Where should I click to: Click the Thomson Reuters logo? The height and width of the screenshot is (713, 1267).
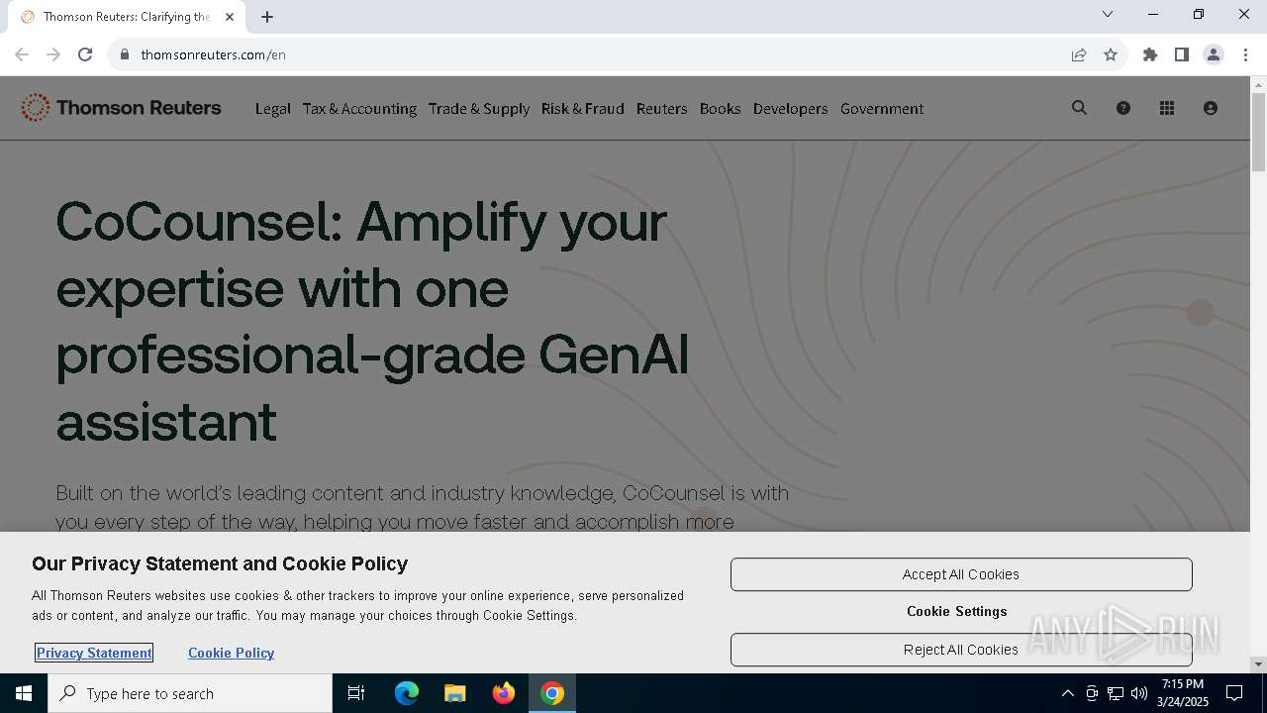click(121, 108)
